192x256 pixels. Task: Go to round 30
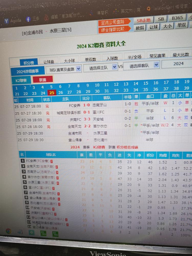pyautogui.click(x=97, y=91)
